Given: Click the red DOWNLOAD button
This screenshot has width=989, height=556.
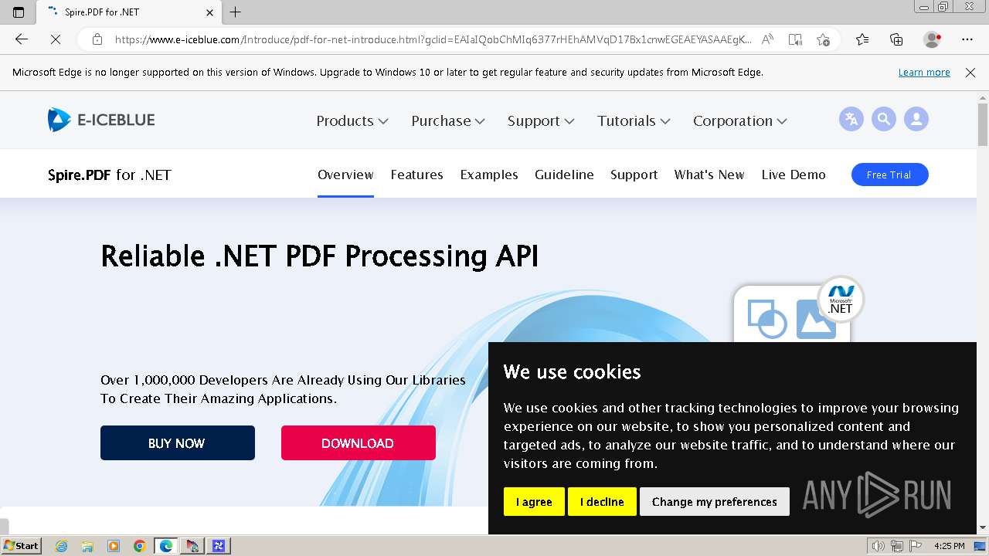Looking at the screenshot, I should click(358, 442).
